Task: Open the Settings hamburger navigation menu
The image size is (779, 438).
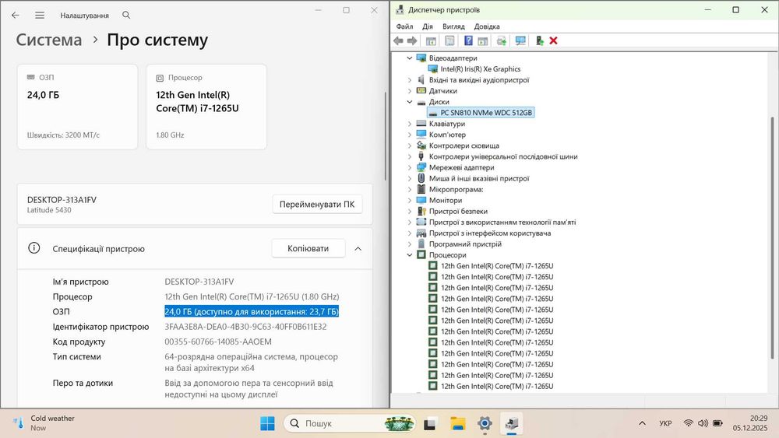Action: click(x=40, y=16)
